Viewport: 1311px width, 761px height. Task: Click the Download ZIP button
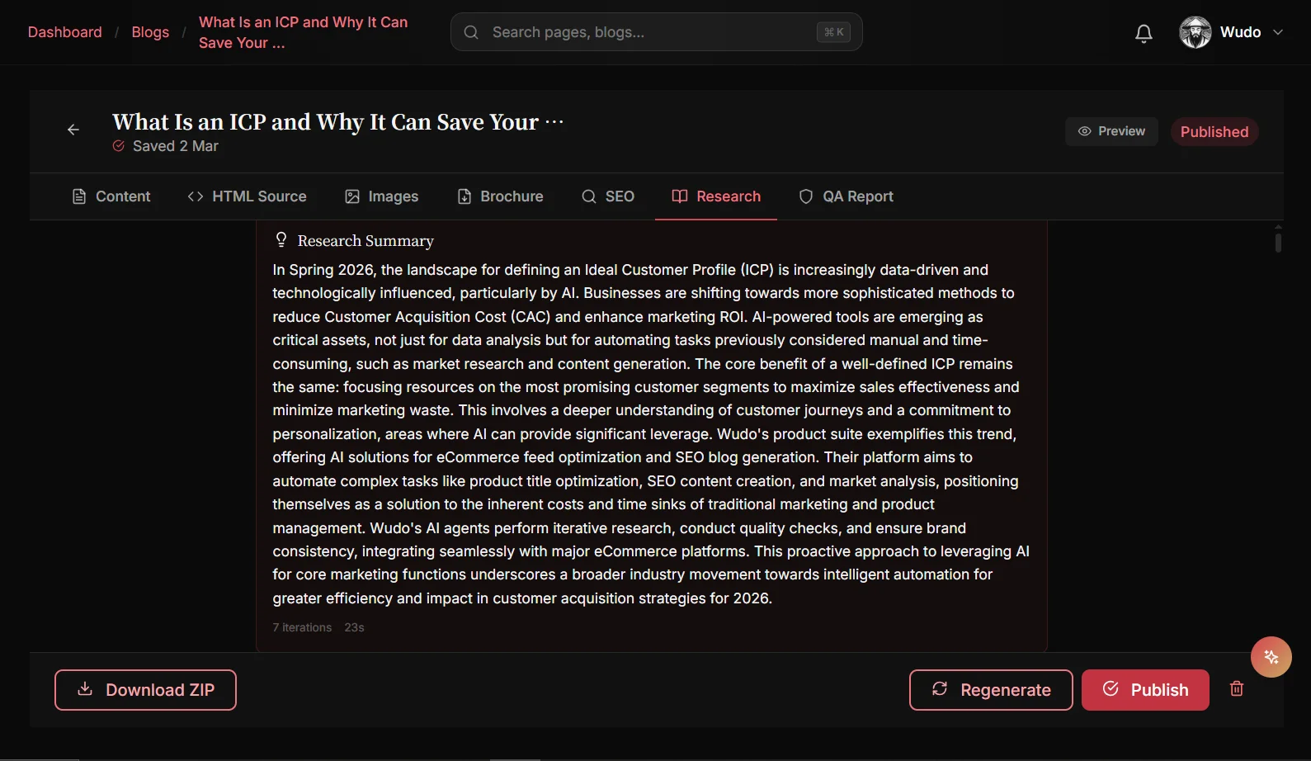click(x=145, y=690)
